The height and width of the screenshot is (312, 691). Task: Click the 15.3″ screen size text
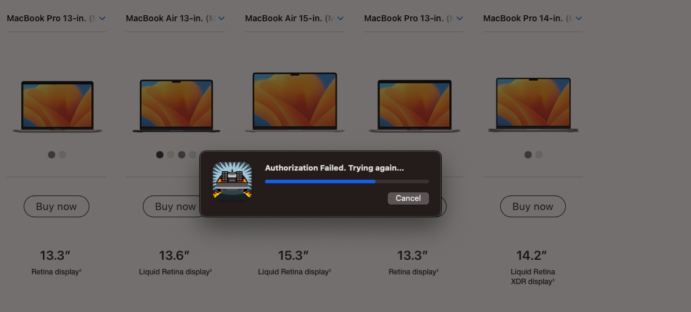[293, 255]
